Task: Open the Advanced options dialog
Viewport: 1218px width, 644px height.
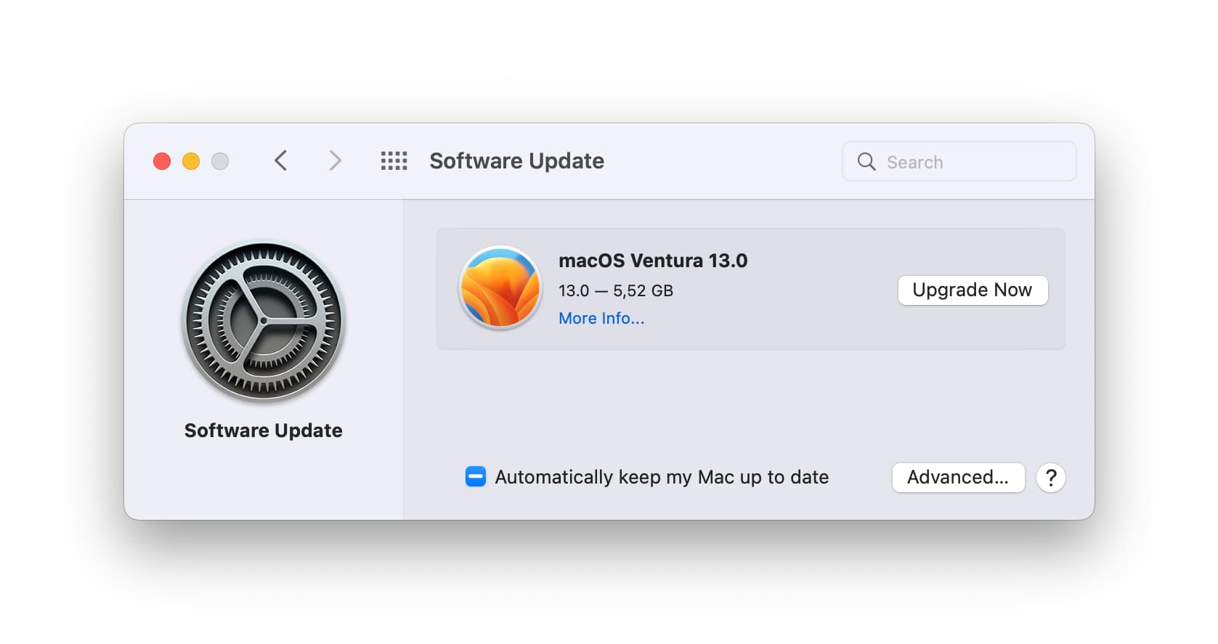Action: pyautogui.click(x=957, y=477)
